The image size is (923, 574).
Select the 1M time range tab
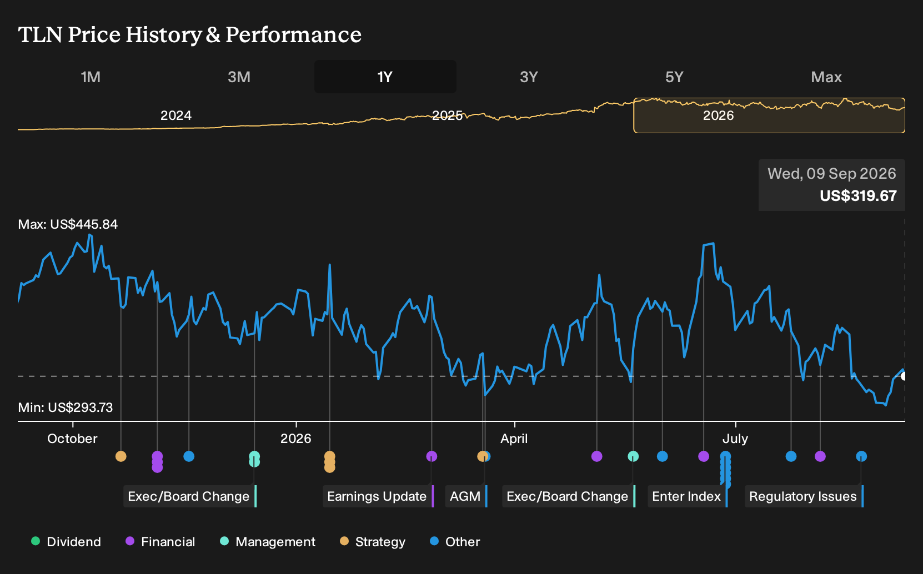click(91, 77)
